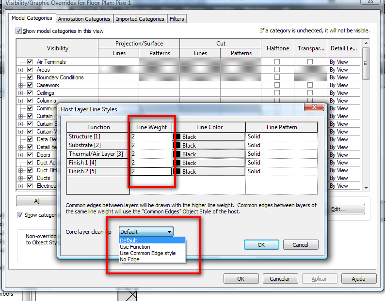
Task: Toggle Show categories checkbox below list
Action: 20,215
